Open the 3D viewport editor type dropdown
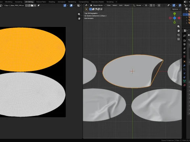This screenshot has width=190, height=142. (86, 6)
